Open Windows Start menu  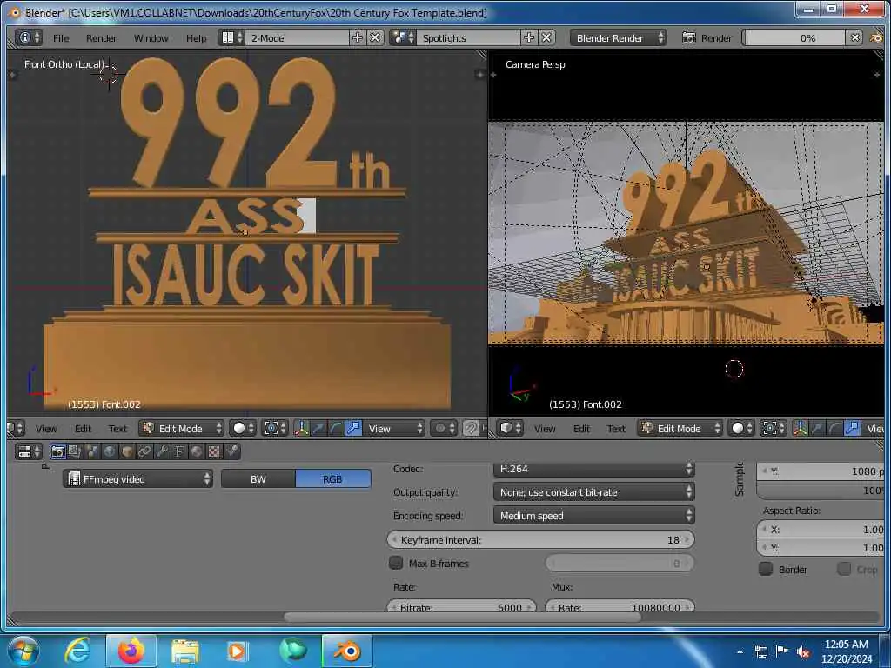23,651
